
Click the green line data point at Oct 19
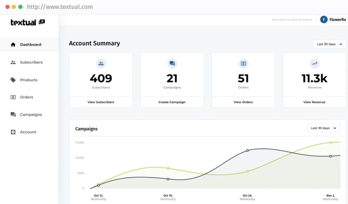point(168,168)
